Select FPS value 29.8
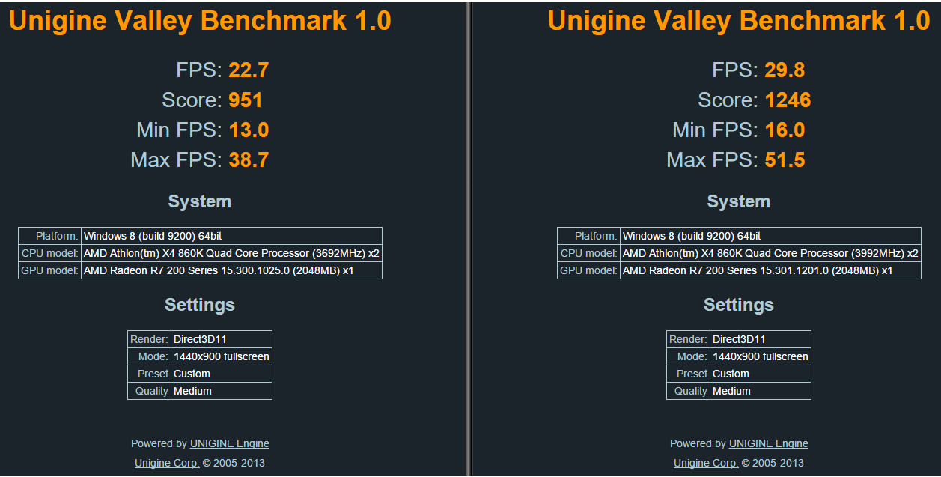The height and width of the screenshot is (477, 941). tap(785, 70)
